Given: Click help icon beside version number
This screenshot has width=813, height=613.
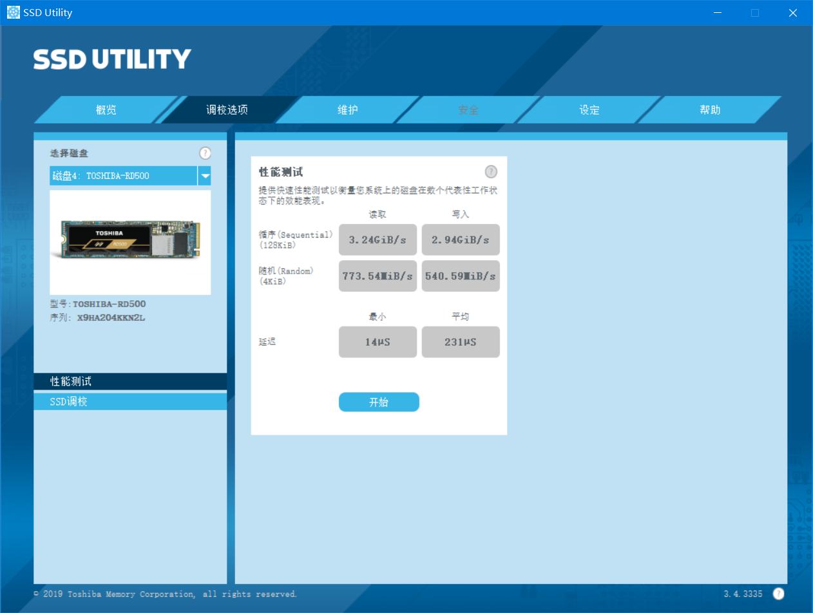Looking at the screenshot, I should [x=778, y=594].
